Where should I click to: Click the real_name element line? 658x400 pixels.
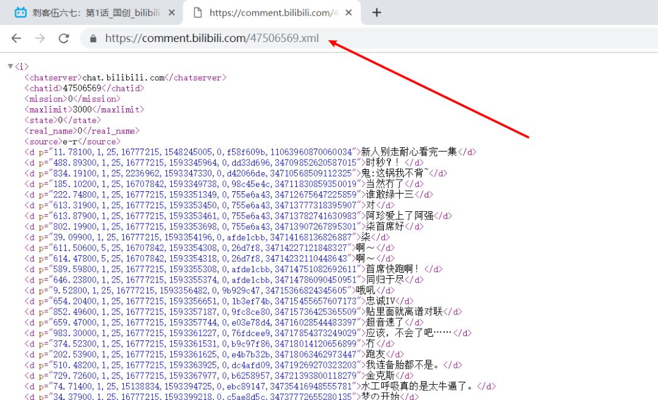[82, 131]
